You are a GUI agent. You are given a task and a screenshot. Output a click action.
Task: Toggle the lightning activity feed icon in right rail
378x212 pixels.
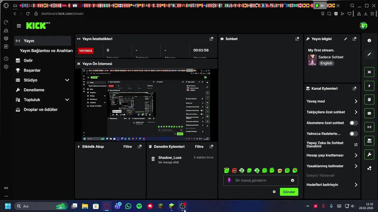(x=369, y=86)
